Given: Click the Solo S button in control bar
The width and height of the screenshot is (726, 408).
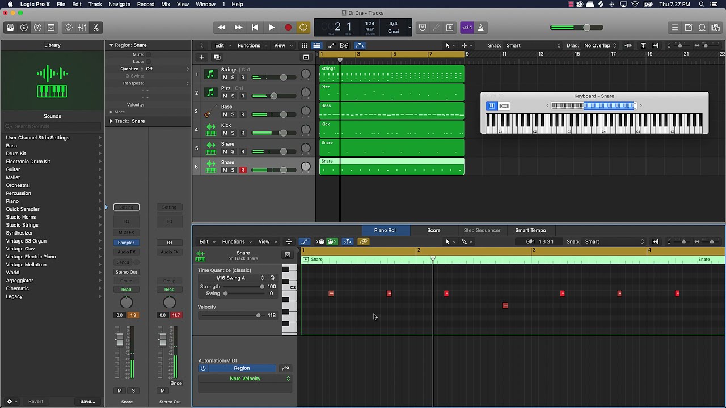Looking at the screenshot, I should pyautogui.click(x=450, y=27).
